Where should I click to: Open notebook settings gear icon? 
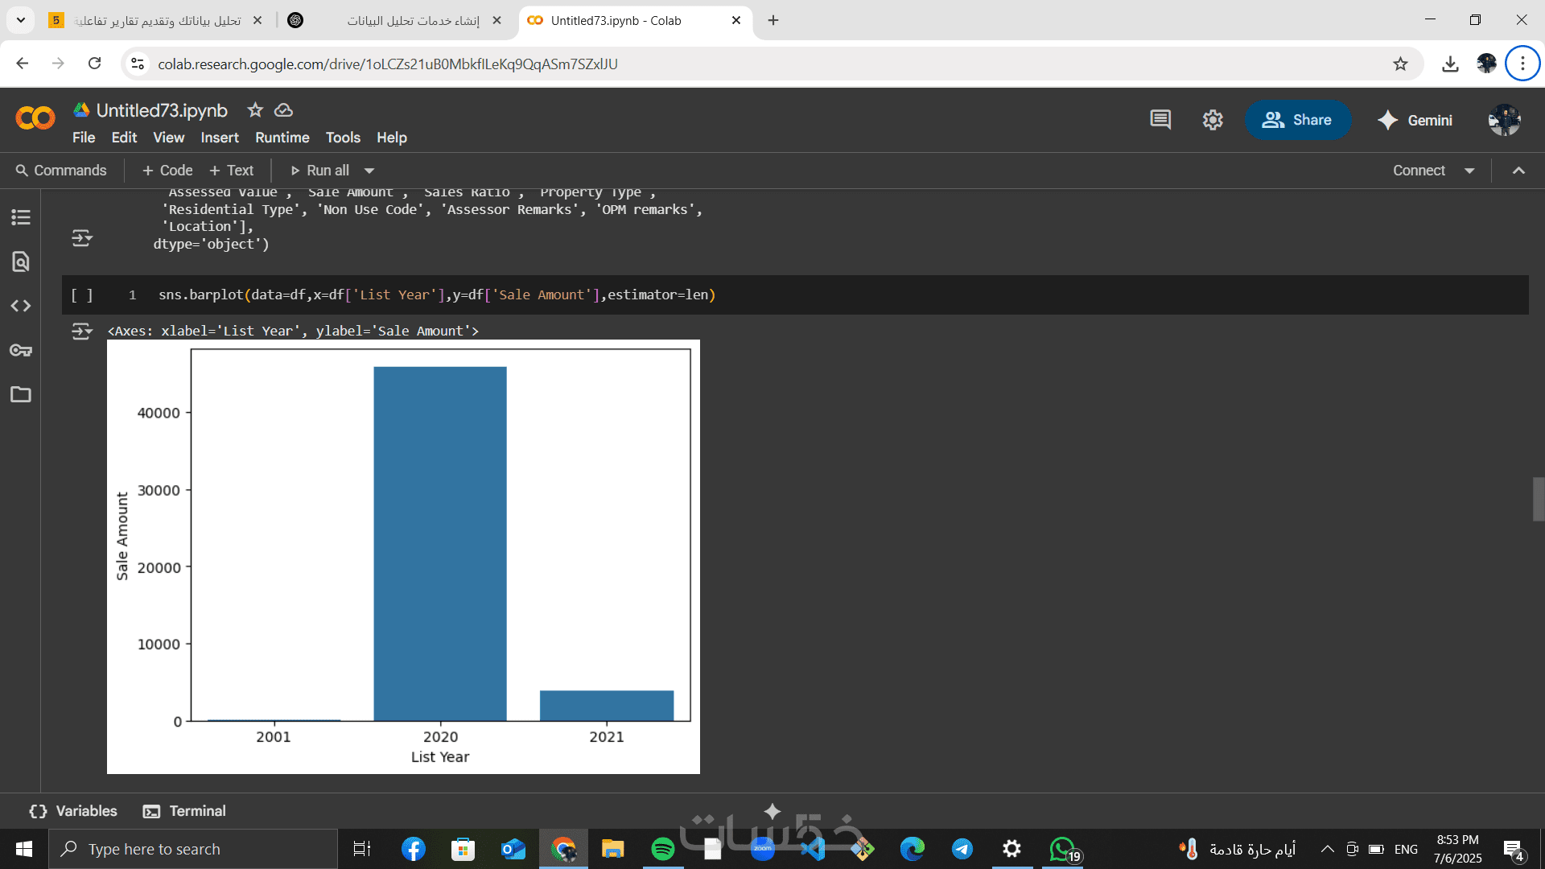click(x=1213, y=120)
